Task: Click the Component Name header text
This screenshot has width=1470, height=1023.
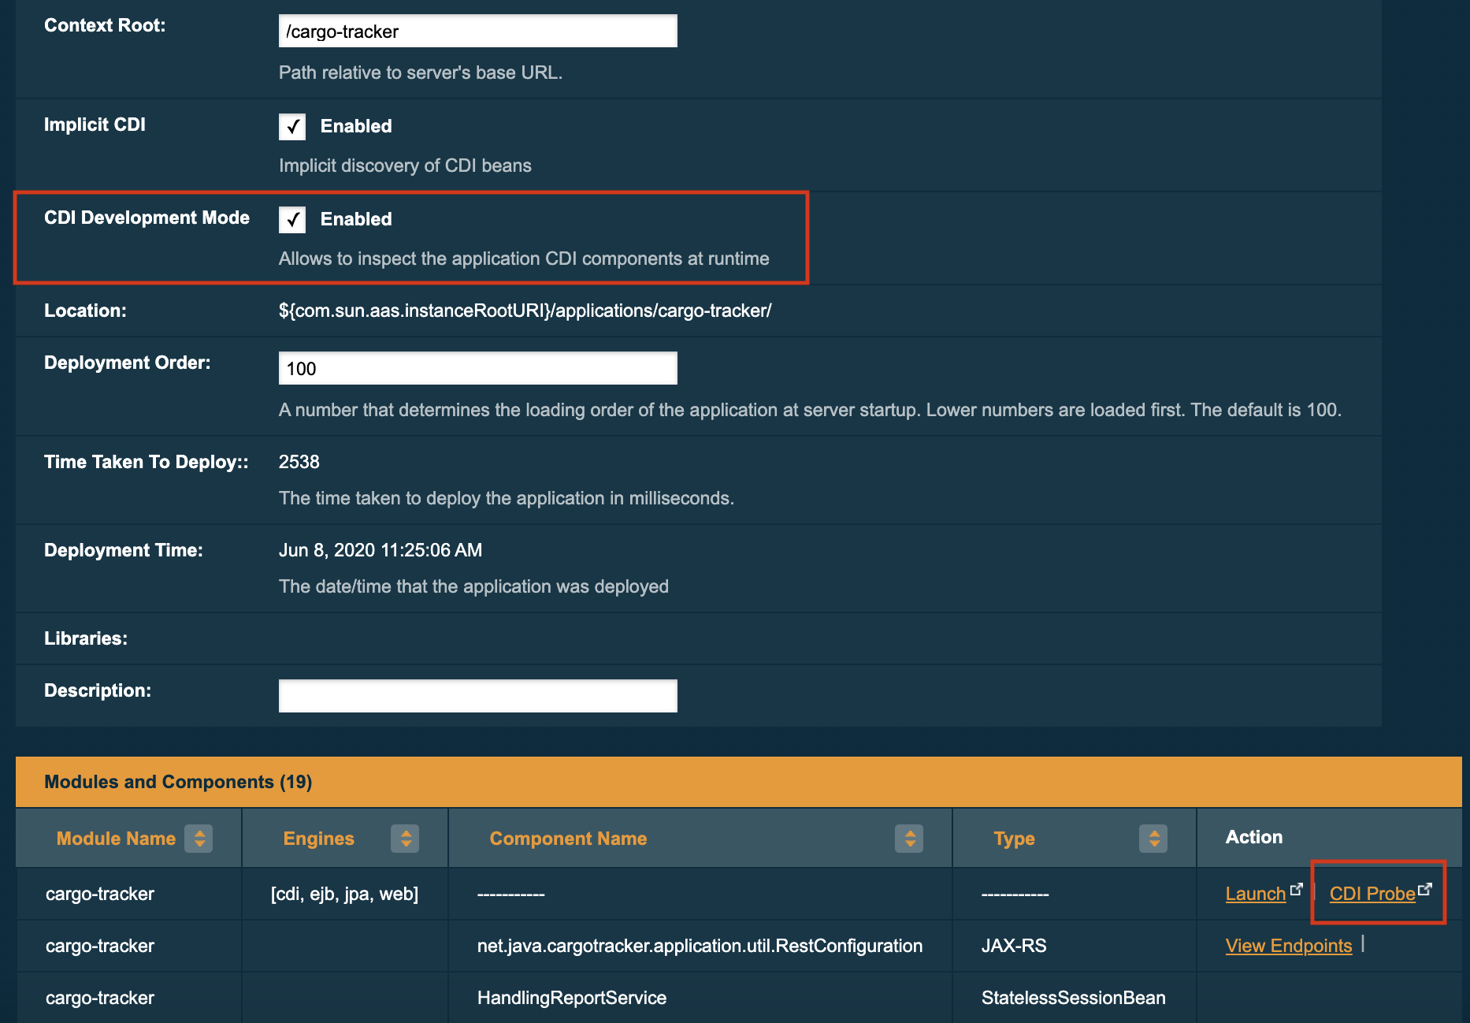Action: [568, 839]
